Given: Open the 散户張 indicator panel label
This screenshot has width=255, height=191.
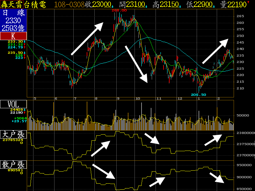Looking at the screenshot, I should click(x=13, y=165).
